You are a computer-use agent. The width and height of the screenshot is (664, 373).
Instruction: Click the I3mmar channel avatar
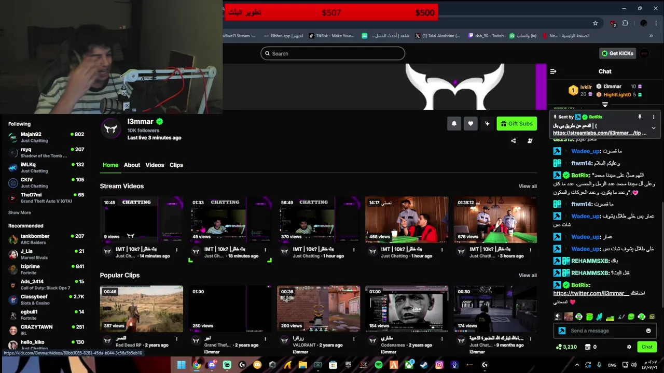[x=111, y=128]
